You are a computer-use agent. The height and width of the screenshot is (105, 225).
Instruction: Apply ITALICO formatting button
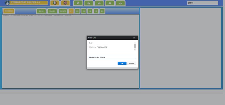[52, 11]
